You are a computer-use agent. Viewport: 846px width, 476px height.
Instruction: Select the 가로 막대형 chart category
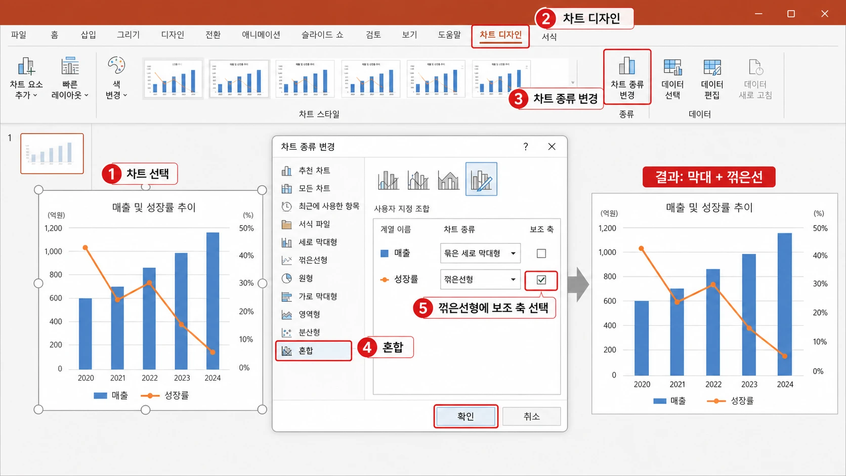click(x=309, y=296)
